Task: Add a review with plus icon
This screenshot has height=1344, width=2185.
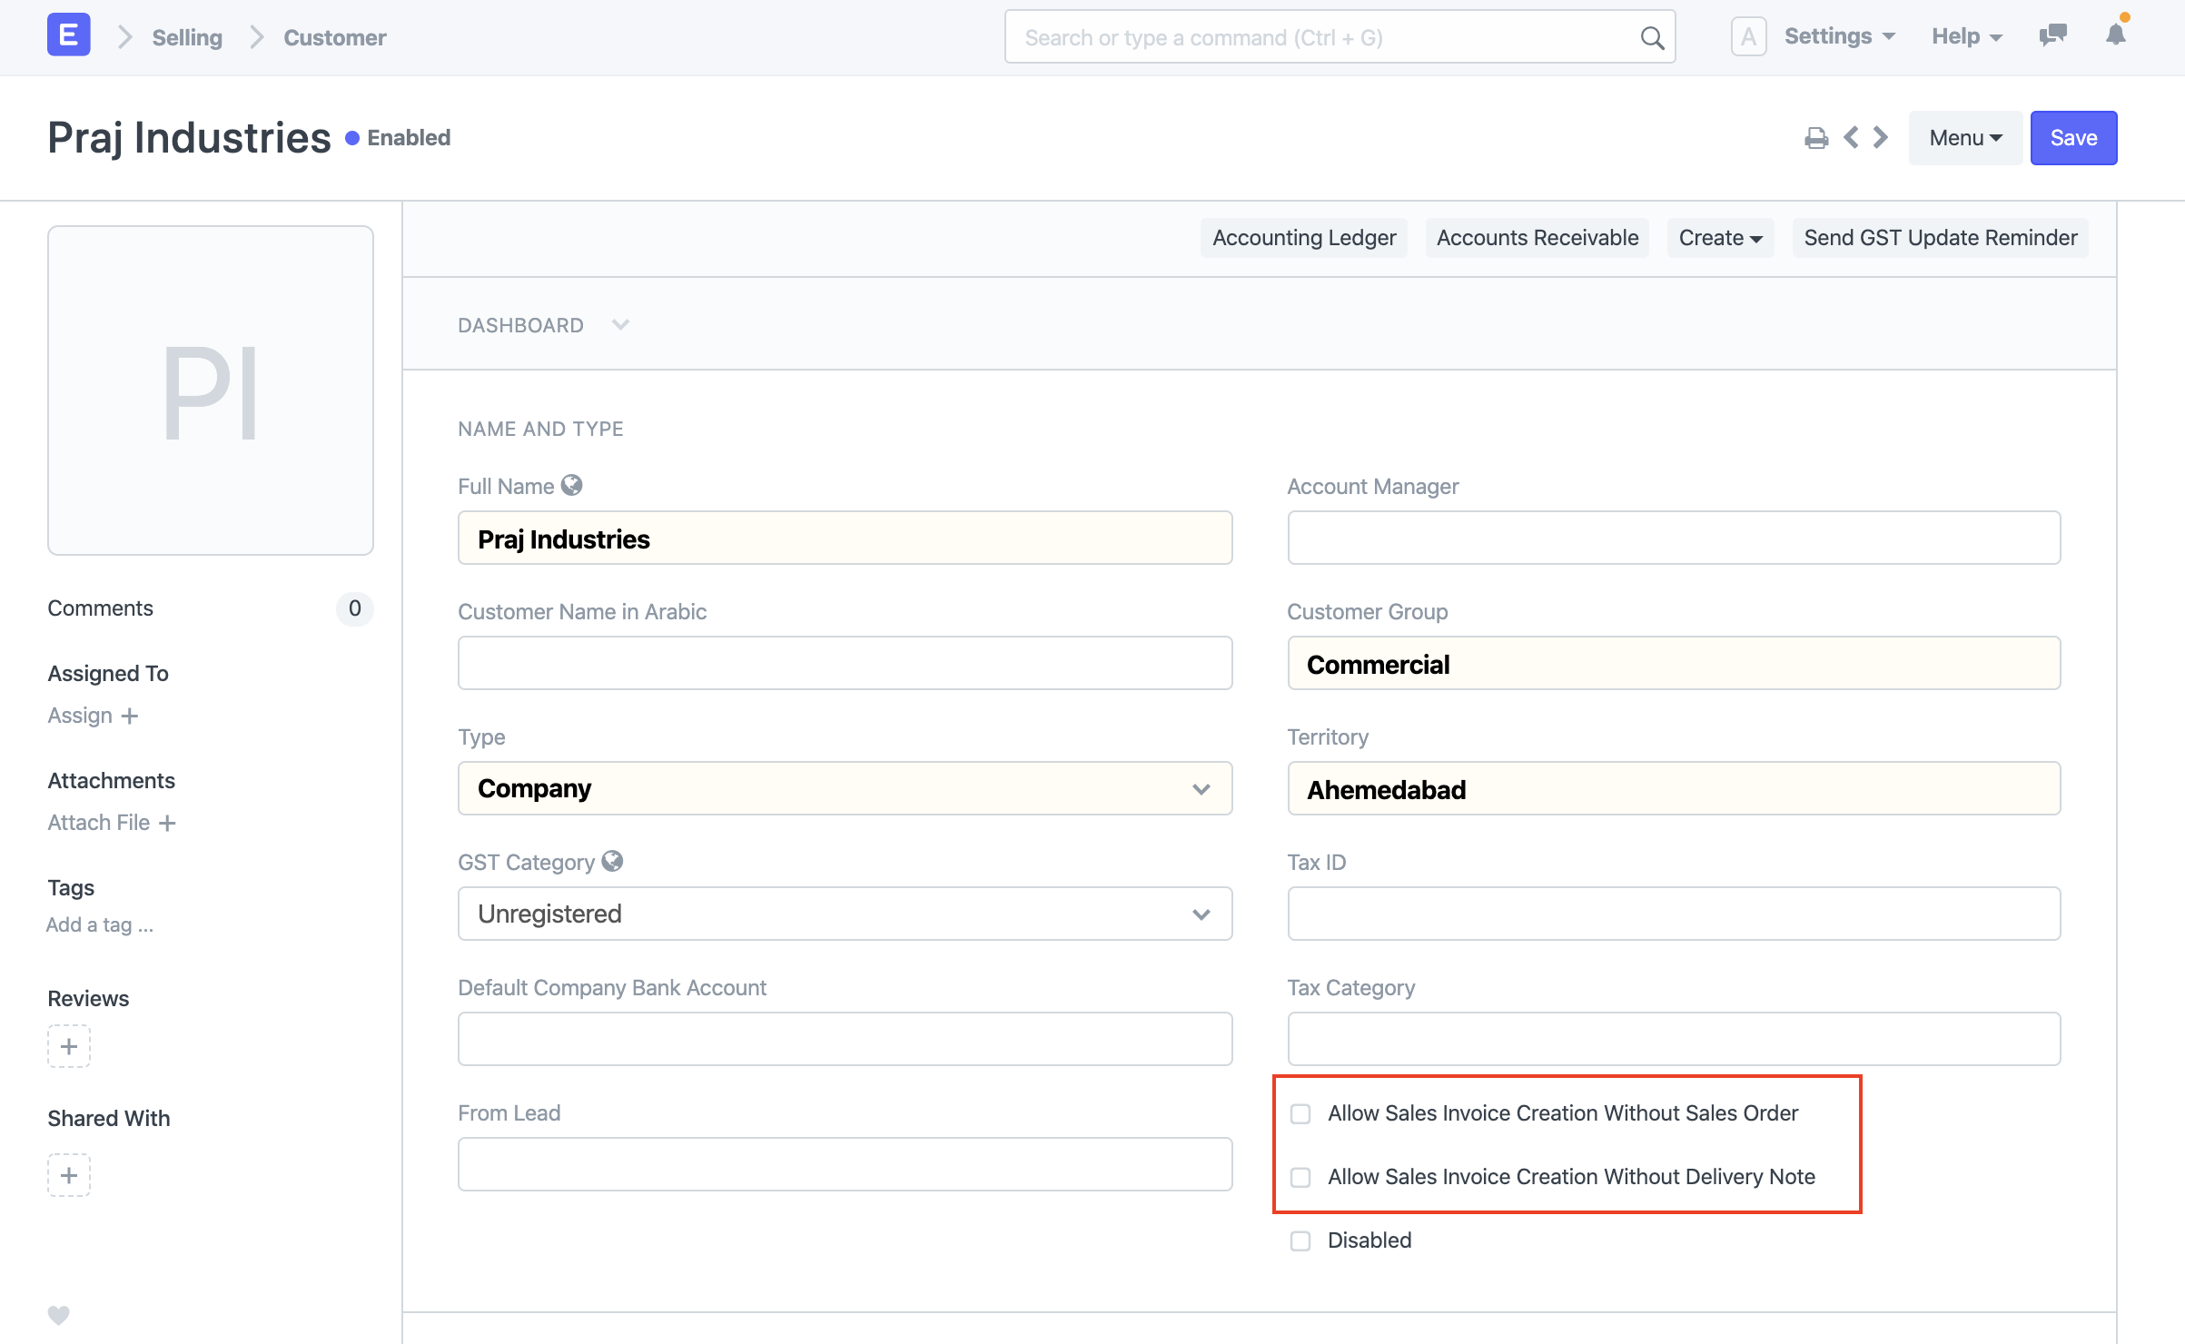Action: 69,1046
